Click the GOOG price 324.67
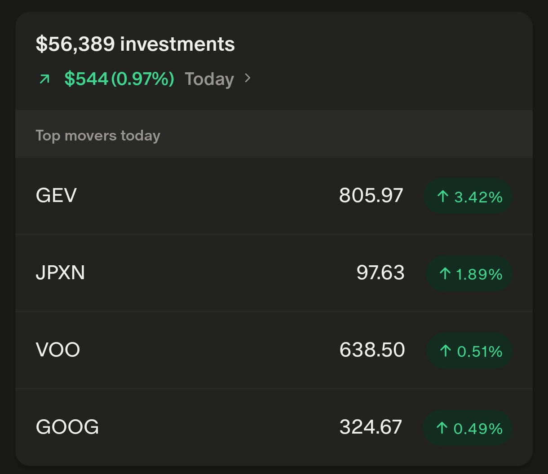Viewport: 548px width, 474px height. 371,427
